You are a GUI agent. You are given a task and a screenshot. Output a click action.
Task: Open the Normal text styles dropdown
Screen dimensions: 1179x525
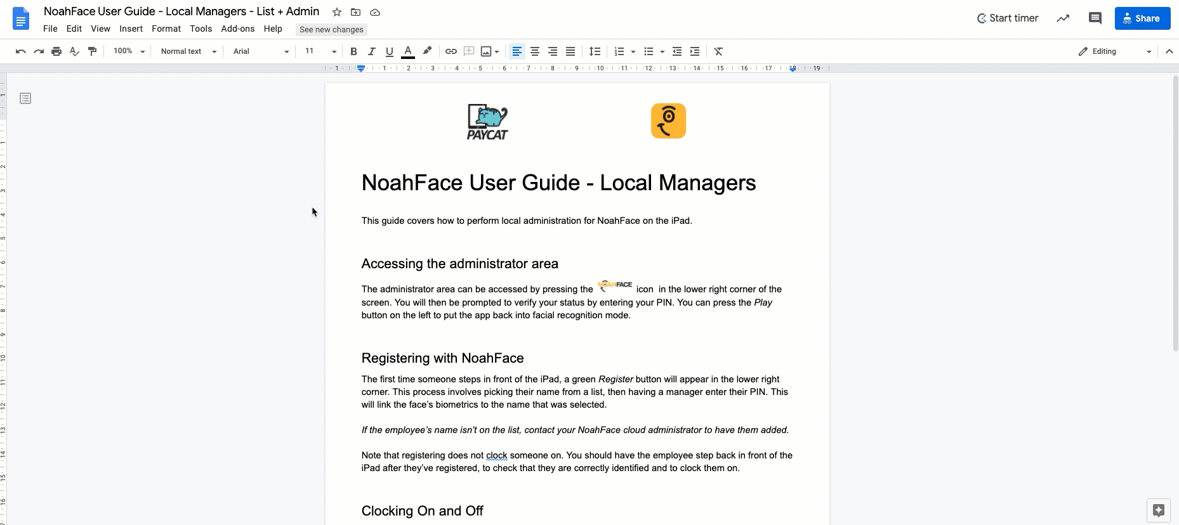point(188,51)
